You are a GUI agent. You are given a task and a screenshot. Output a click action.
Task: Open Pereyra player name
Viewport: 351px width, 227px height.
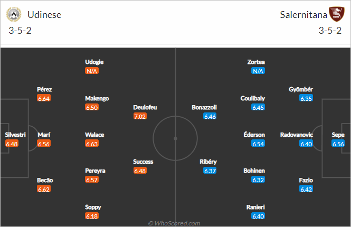click(95, 171)
